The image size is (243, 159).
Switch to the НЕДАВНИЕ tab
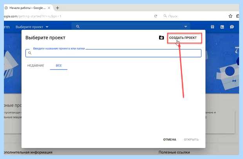(x=36, y=66)
